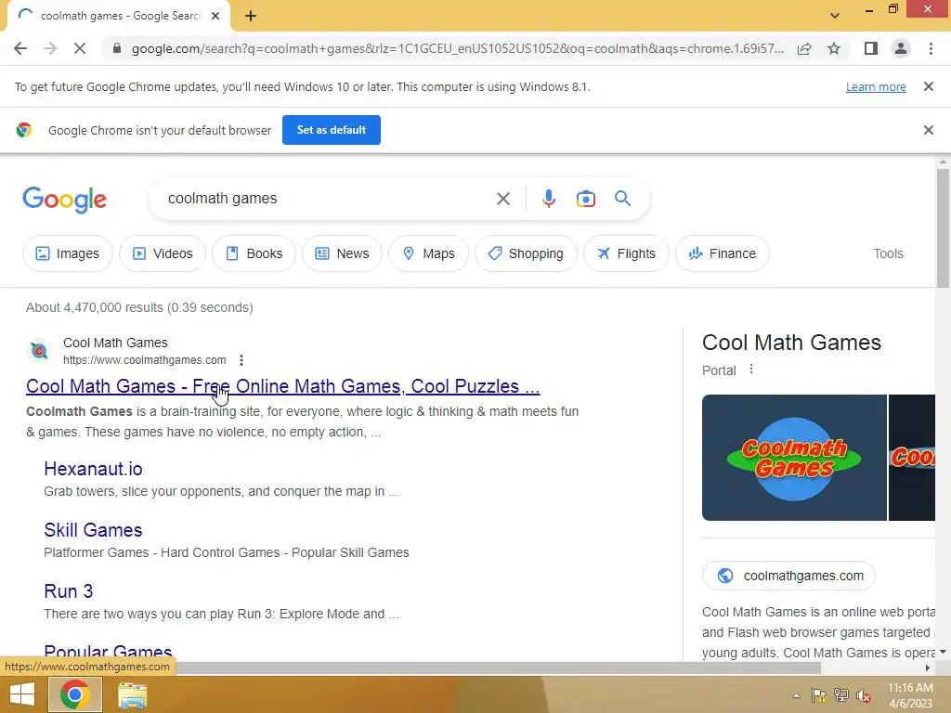Open the taskbar clock showing 11:16 AM
The width and height of the screenshot is (951, 713).
coord(910,695)
